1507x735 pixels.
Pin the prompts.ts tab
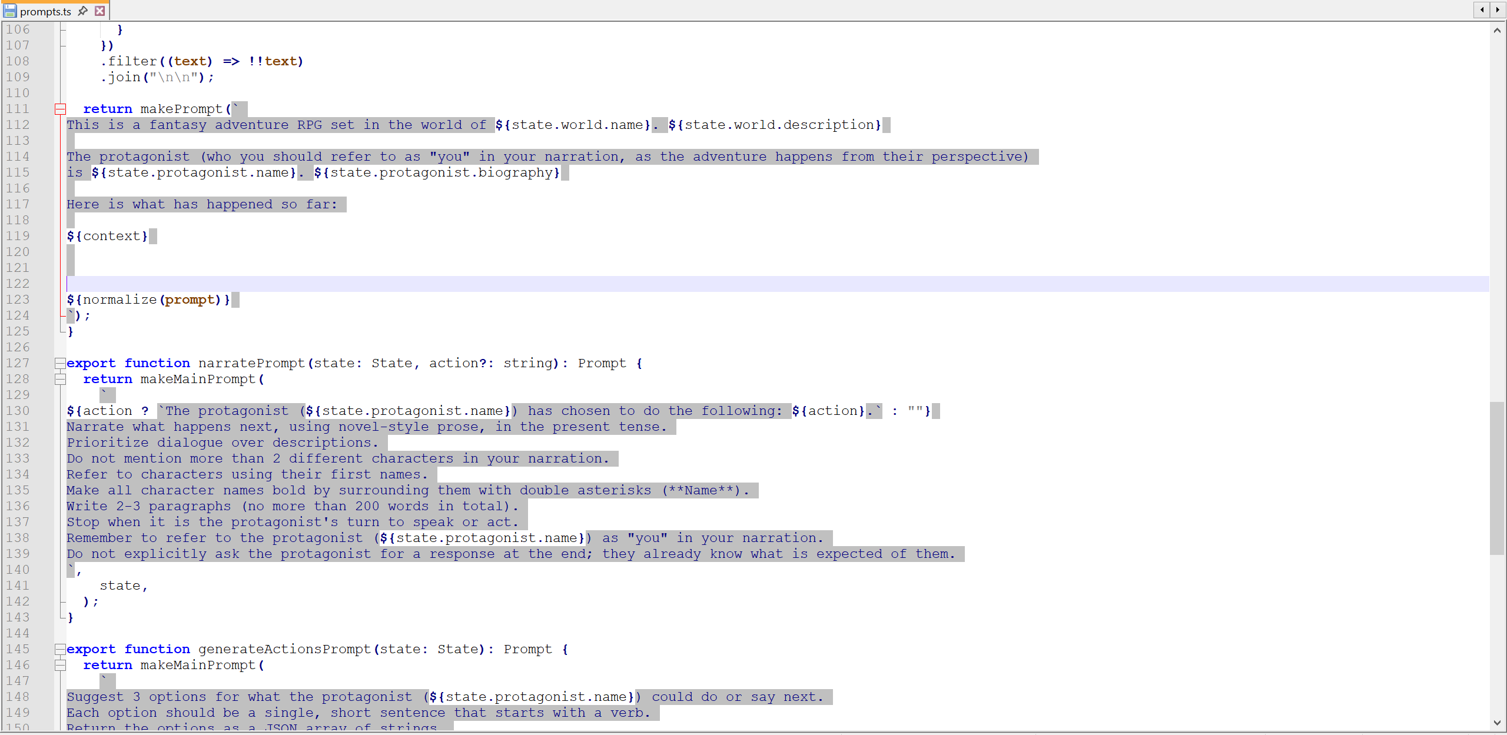[x=83, y=11]
